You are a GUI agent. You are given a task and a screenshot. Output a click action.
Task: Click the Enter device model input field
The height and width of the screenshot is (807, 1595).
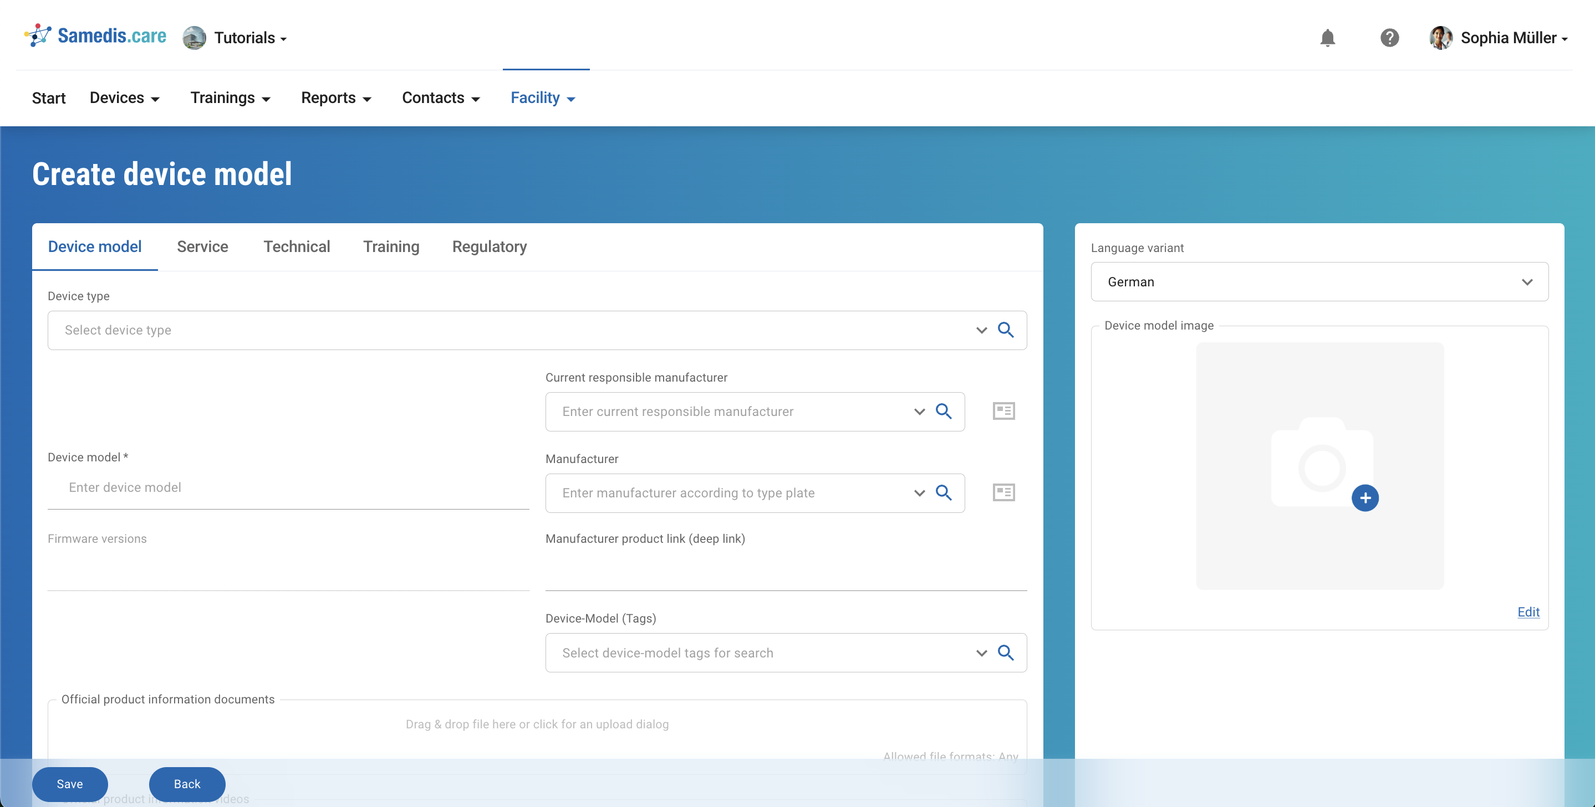click(288, 488)
